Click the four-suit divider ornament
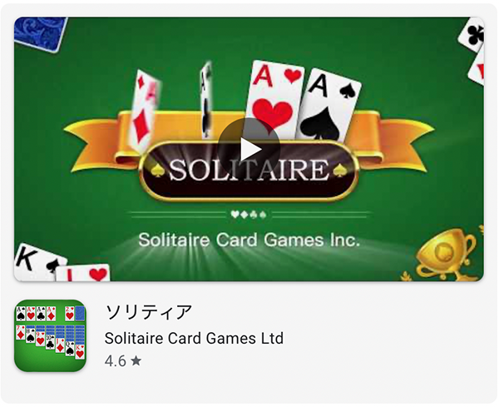 pos(249,215)
